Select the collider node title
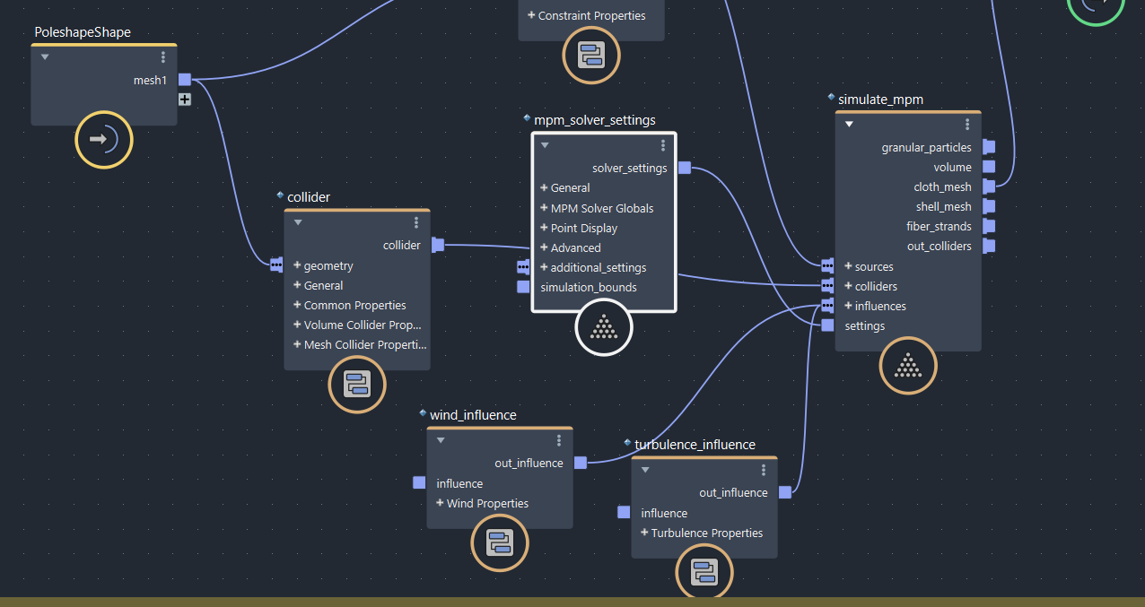The image size is (1145, 607). click(309, 197)
